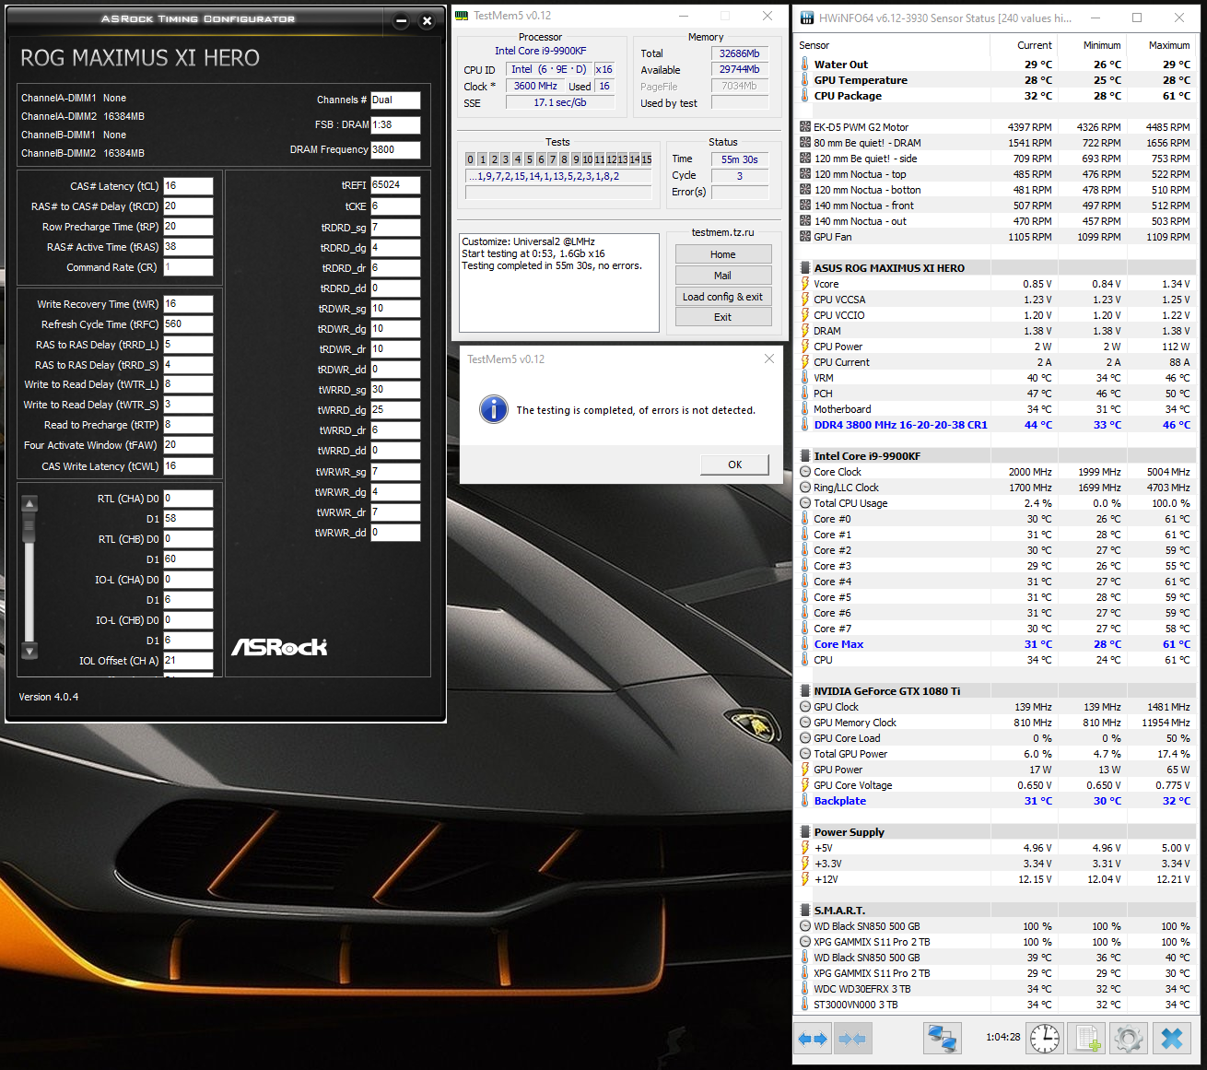The image size is (1207, 1070).
Task: Click Load config & exit in TestMem5
Action: tap(723, 297)
